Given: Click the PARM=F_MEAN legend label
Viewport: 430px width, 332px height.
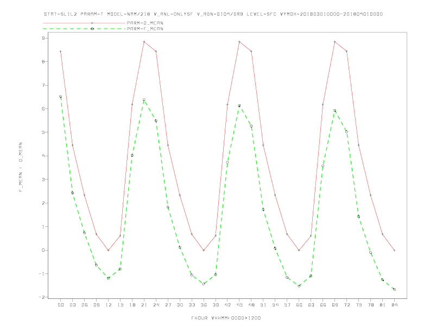Looking at the screenshot, I should coord(145,29).
